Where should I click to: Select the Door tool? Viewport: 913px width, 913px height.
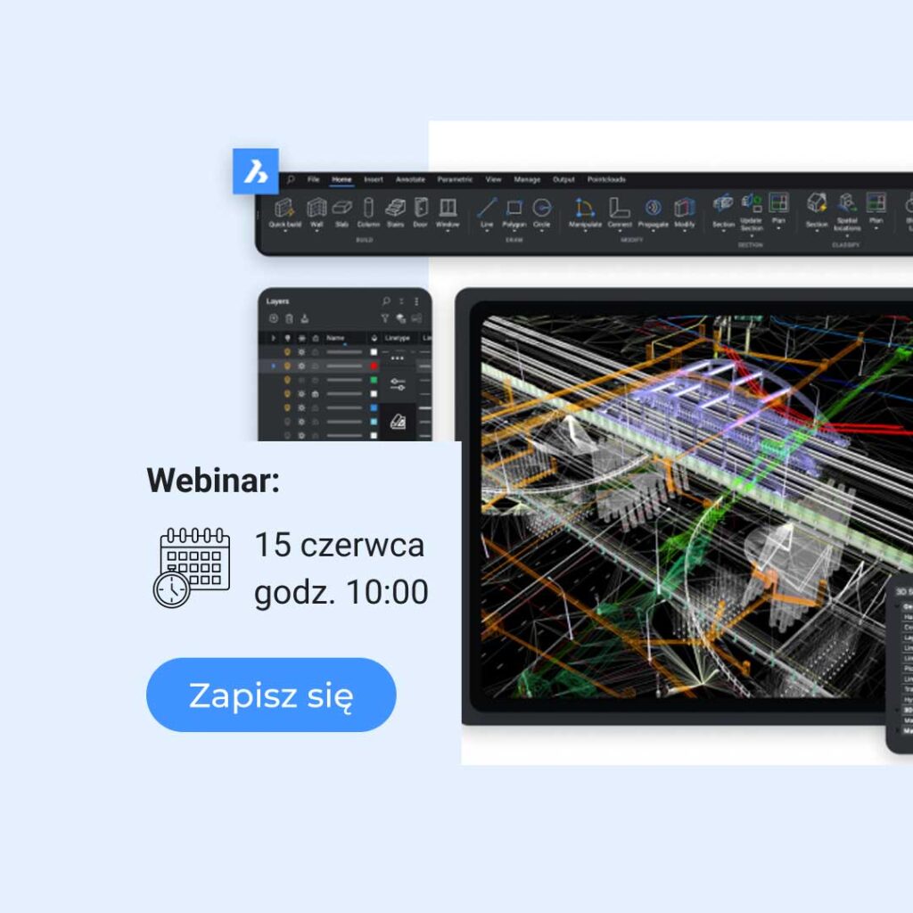420,209
